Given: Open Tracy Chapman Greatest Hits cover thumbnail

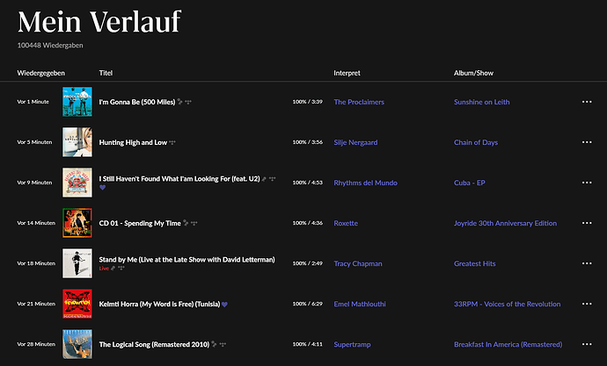Looking at the screenshot, I should (x=77, y=263).
